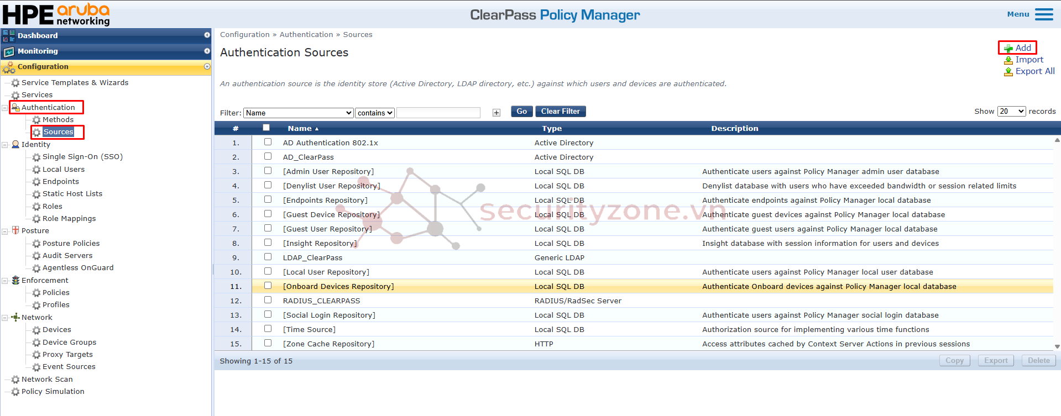Click the Clear Filter button

click(x=560, y=111)
